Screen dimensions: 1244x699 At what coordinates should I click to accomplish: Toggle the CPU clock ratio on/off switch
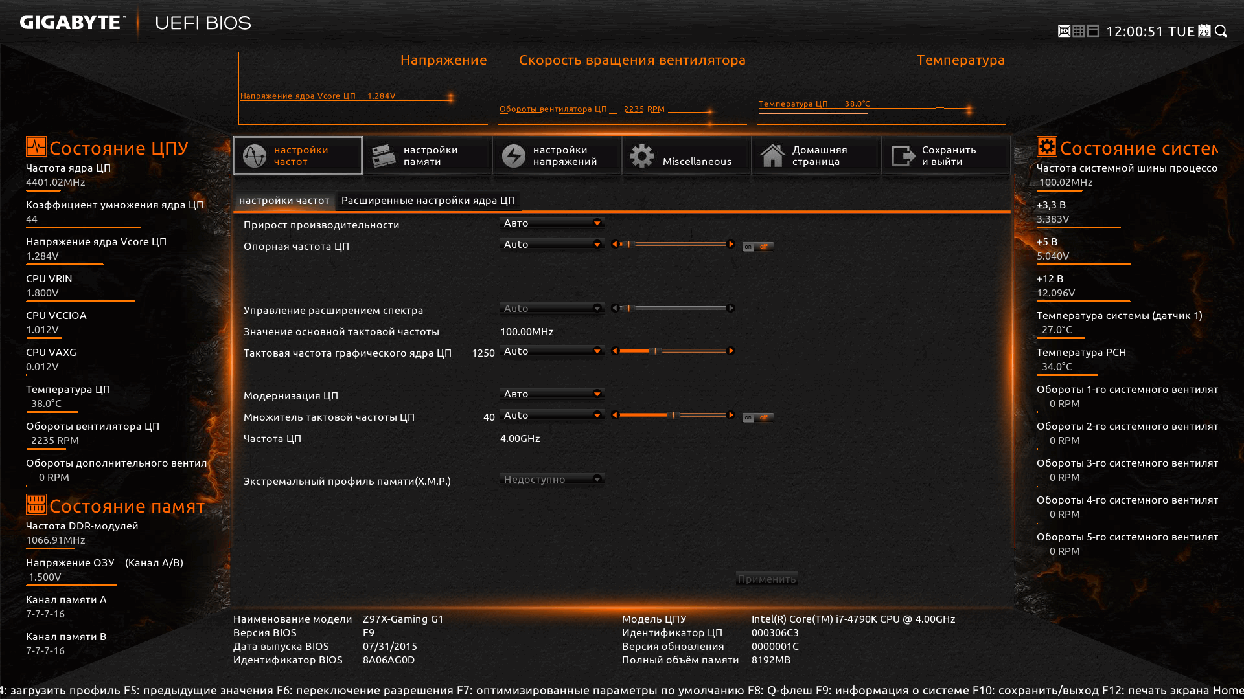758,417
